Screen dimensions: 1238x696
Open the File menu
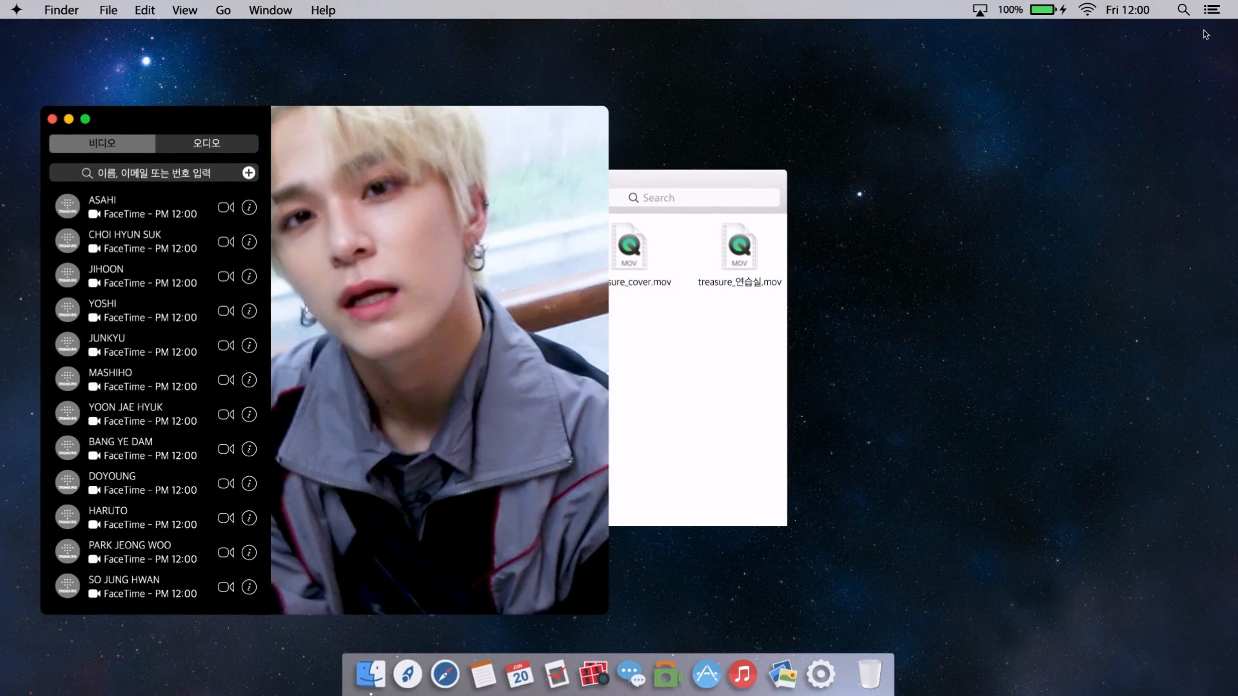(x=108, y=10)
